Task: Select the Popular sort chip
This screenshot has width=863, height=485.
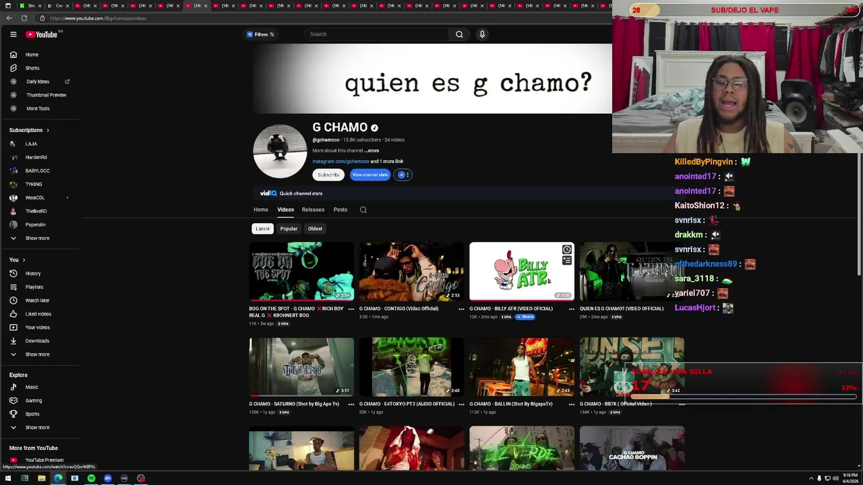Action: point(289,229)
